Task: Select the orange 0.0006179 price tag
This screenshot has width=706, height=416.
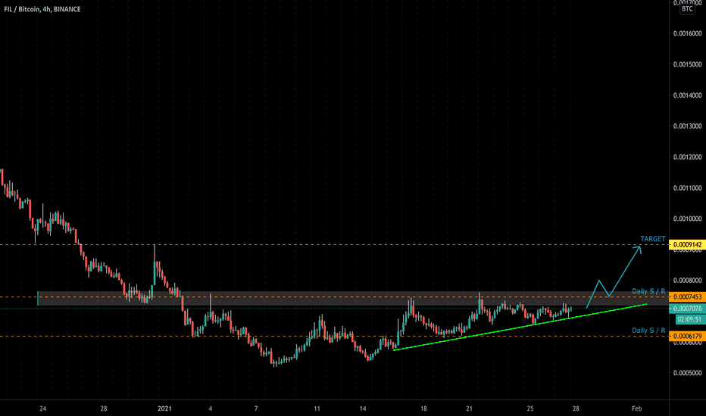Action: tap(688, 336)
